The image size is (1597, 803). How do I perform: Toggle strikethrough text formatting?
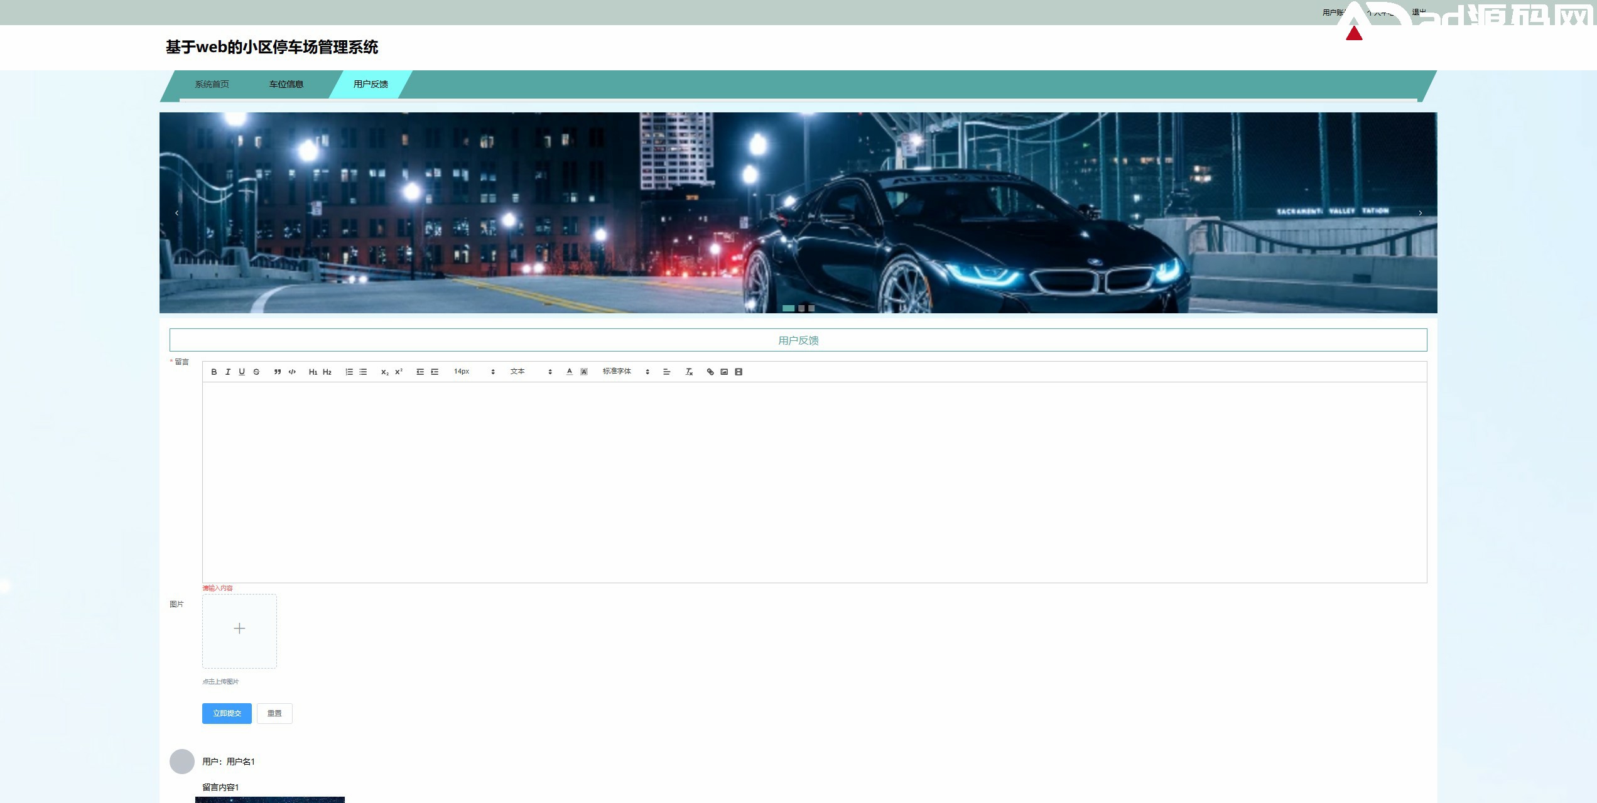256,372
